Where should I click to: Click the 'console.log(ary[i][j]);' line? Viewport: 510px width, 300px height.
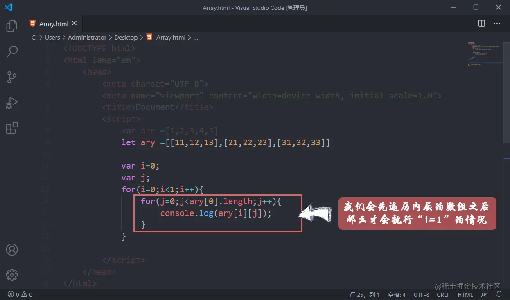(216, 213)
